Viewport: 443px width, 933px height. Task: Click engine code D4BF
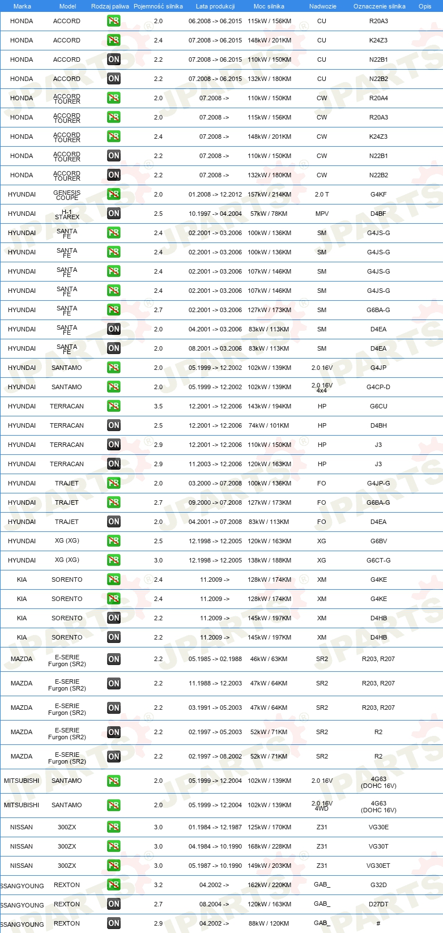[378, 214]
